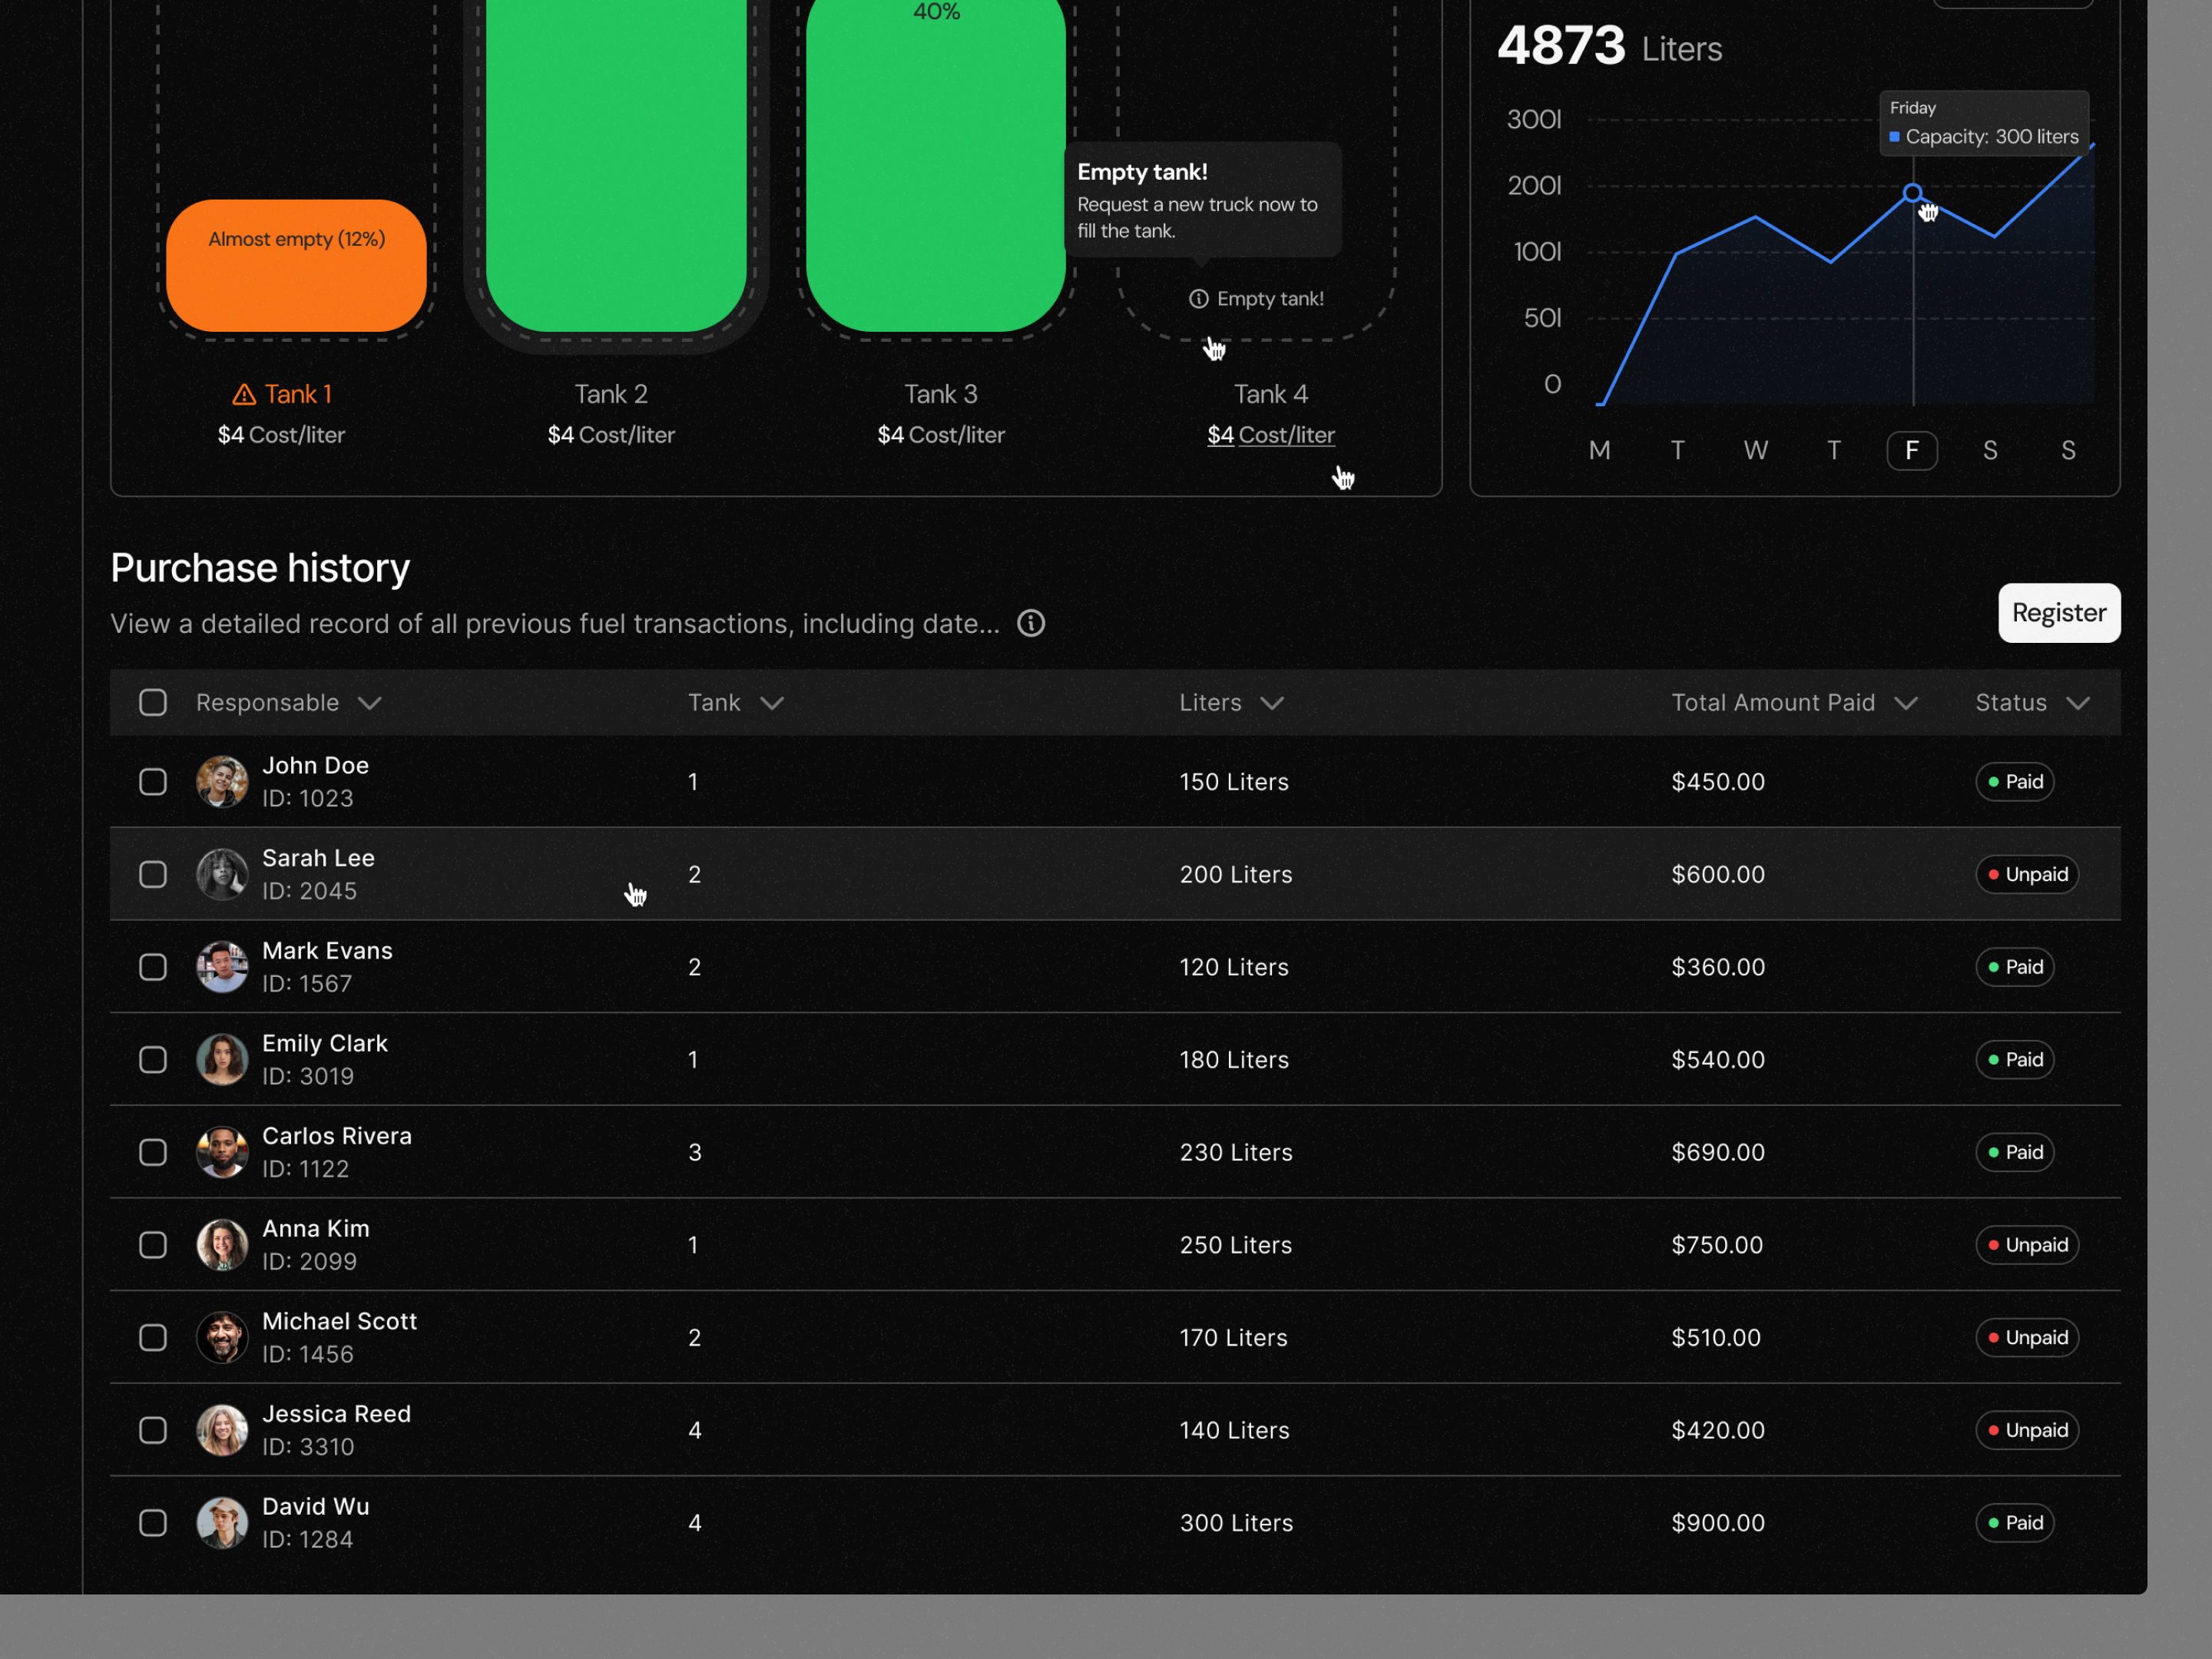The height and width of the screenshot is (1659, 2212).
Task: Toggle the select-all checkbox in table header
Action: point(153,702)
